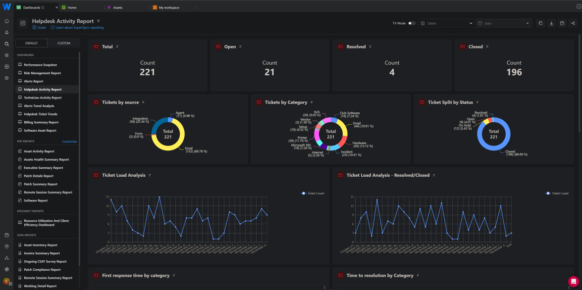
Task: Open the Helpdesk Activity Report options menu
Action: tap(98, 21)
